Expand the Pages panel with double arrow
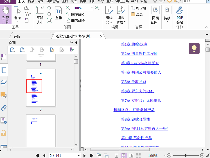The width and height of the screenshot is (210, 158). (72, 42)
